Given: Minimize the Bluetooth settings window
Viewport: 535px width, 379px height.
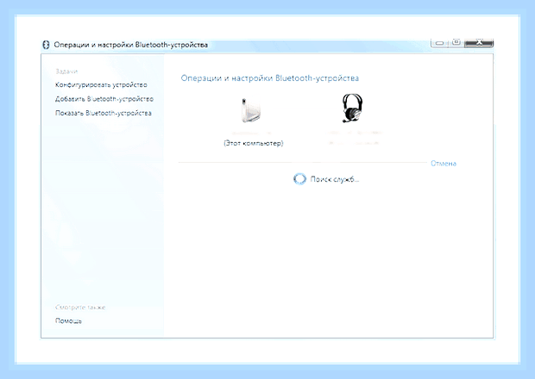Looking at the screenshot, I should (x=440, y=43).
